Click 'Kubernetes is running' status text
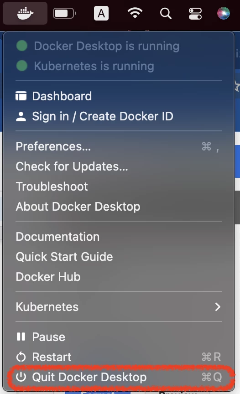The width and height of the screenshot is (240, 394). (x=94, y=66)
